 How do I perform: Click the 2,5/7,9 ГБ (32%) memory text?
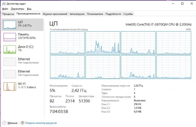tap(27, 38)
